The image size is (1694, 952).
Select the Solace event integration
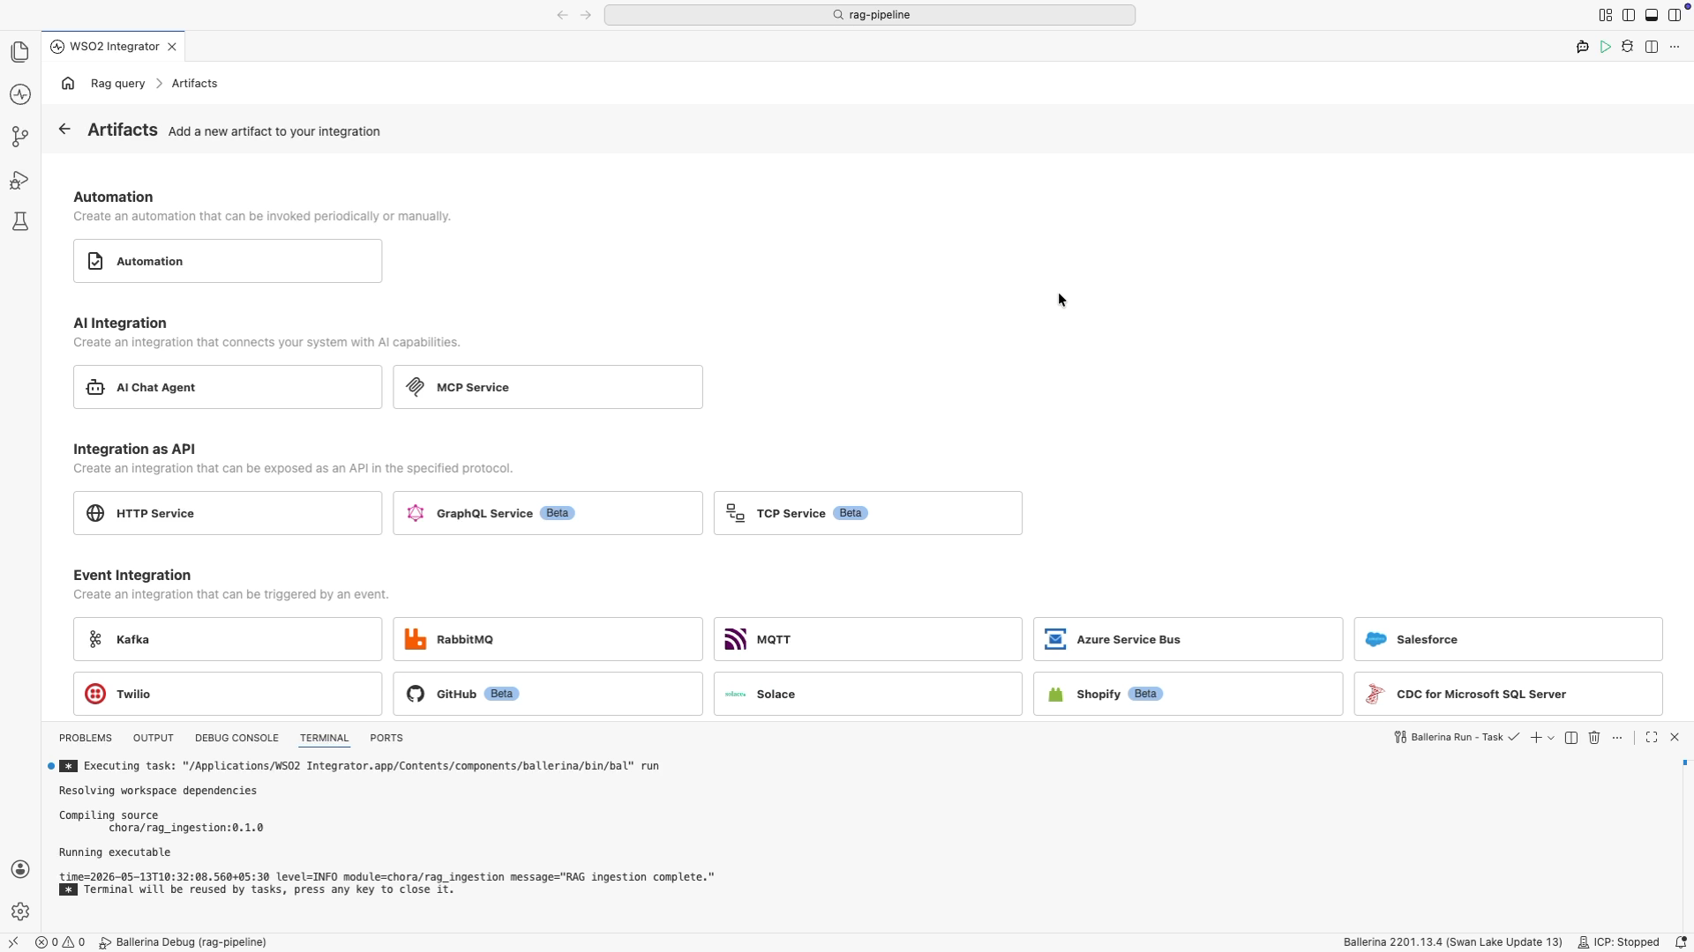tap(868, 694)
